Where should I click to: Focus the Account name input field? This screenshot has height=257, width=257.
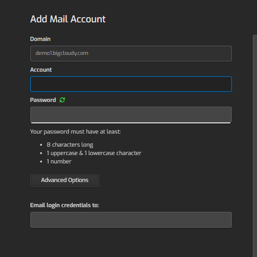pos(131,84)
